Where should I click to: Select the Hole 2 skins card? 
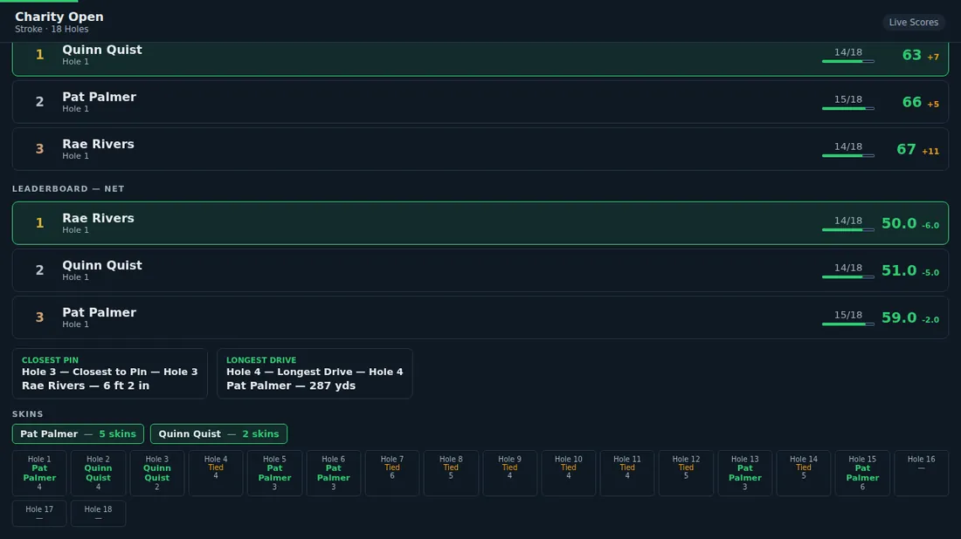pyautogui.click(x=98, y=473)
